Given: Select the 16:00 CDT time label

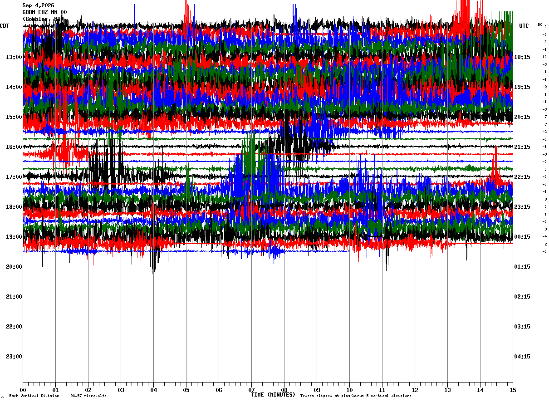Looking at the screenshot, I should click(14, 147).
